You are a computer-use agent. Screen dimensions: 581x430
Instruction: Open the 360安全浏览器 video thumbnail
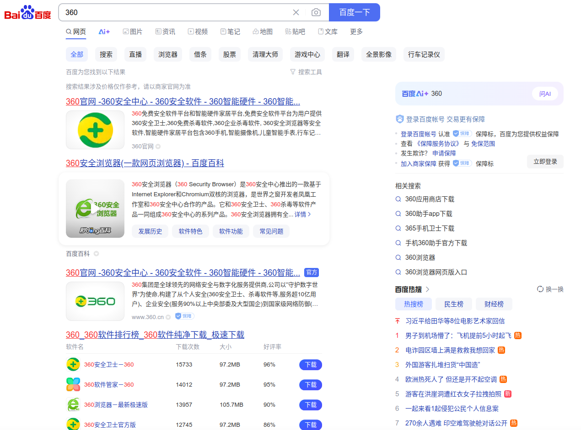pyautogui.click(x=95, y=209)
